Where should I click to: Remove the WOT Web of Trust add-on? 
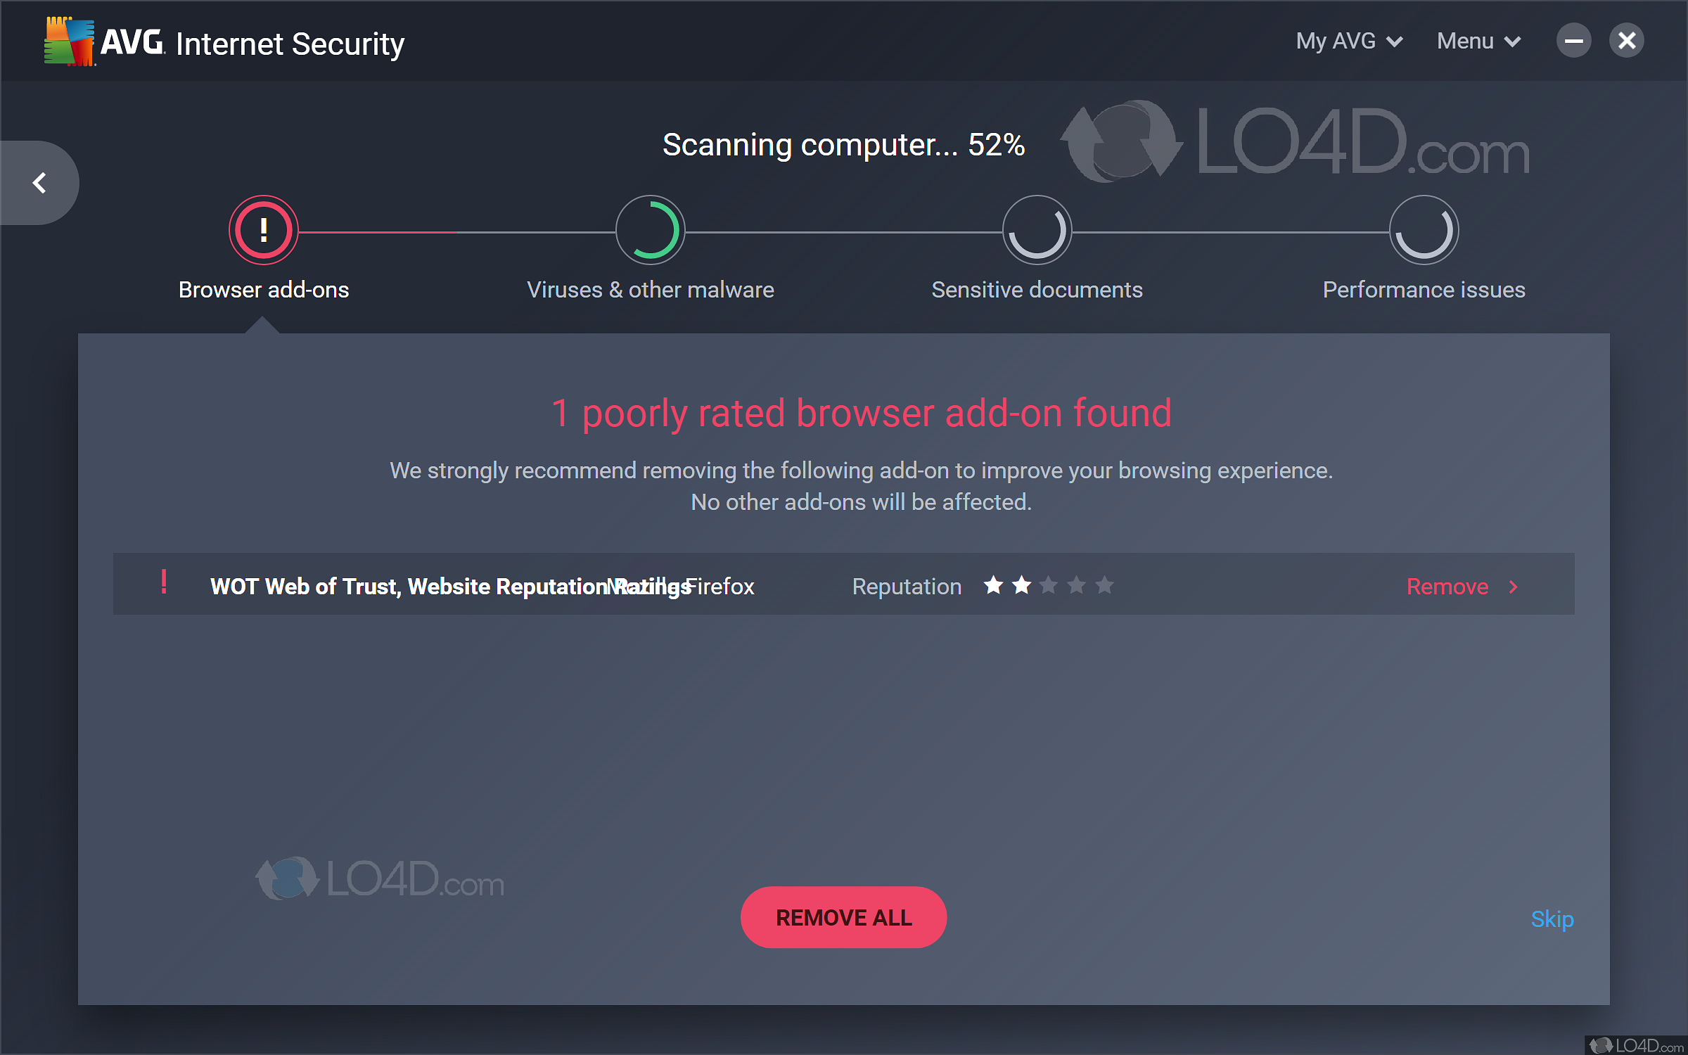[1447, 587]
